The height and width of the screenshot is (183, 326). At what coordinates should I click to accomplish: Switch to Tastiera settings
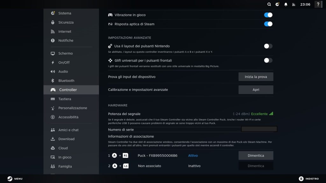(x=71, y=99)
